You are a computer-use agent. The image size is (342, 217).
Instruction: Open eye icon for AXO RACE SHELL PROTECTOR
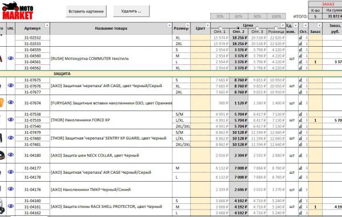pos(11,206)
